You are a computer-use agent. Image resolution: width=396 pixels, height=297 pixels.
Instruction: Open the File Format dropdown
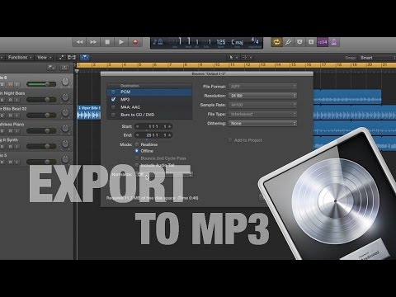click(x=262, y=87)
